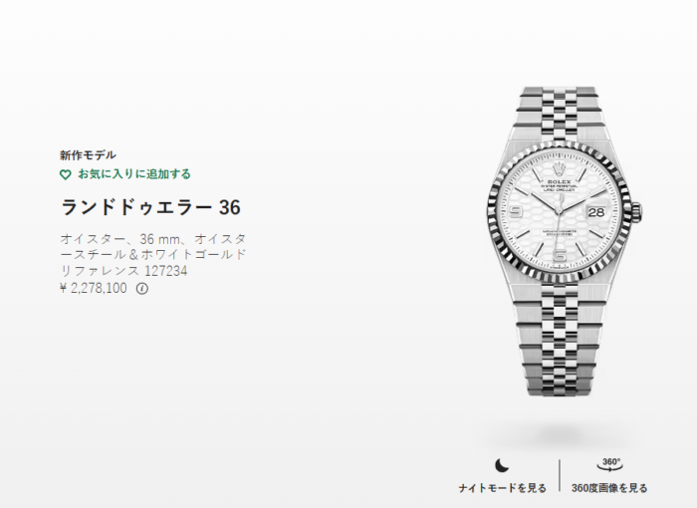Image resolution: width=697 pixels, height=508 pixels.
Task: Open 360 view via rotating arrow icon
Action: click(609, 465)
